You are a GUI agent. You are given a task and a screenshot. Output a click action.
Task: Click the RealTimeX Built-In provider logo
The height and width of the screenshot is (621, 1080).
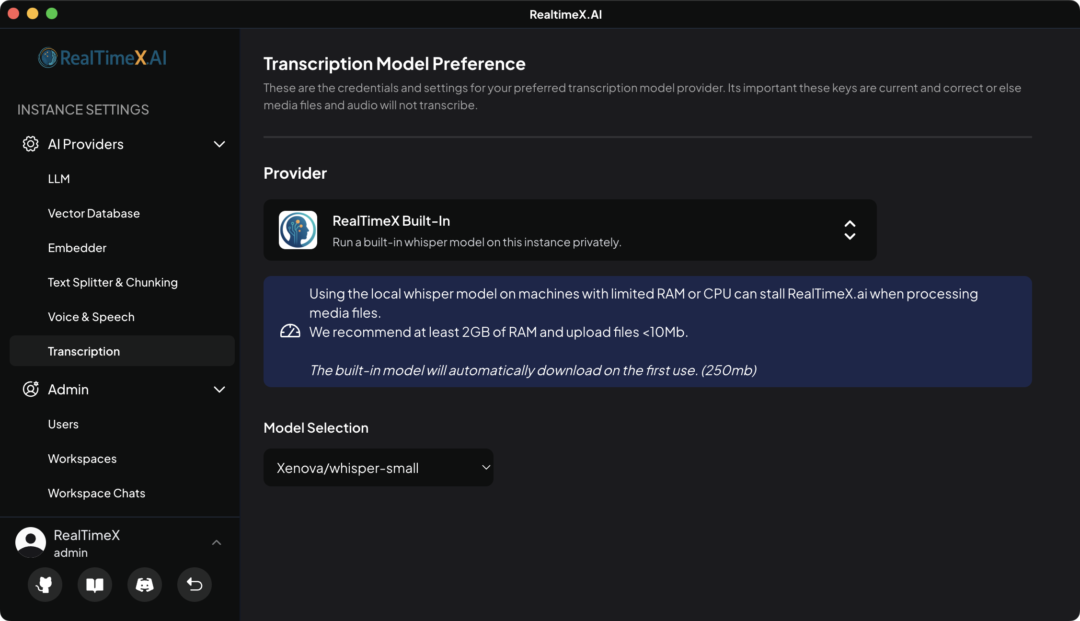pos(298,230)
